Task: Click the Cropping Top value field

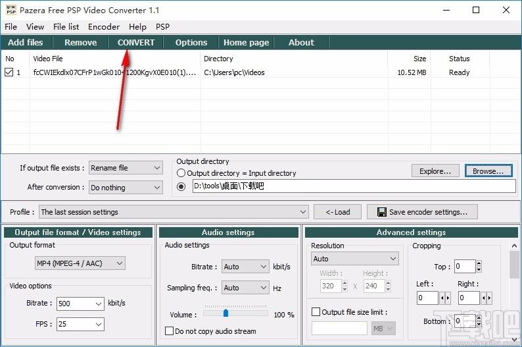Action: [465, 266]
